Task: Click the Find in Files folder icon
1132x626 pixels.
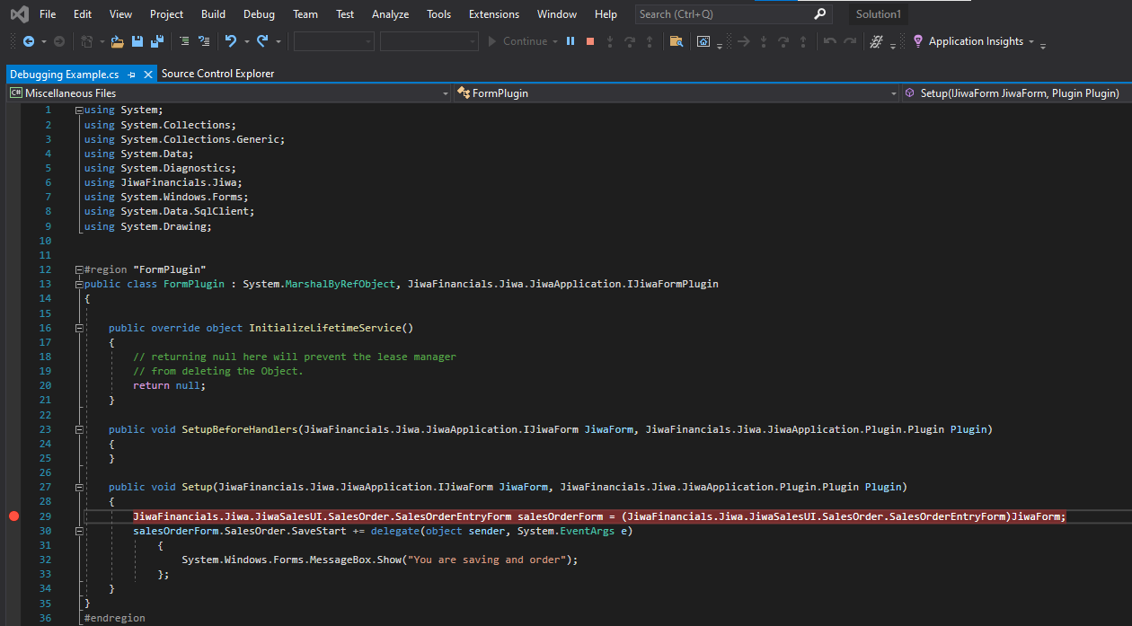Action: pos(677,41)
